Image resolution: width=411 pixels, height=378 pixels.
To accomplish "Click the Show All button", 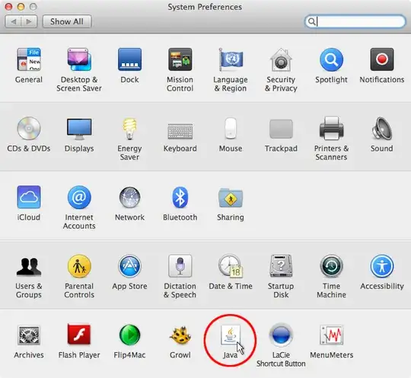I will click(x=67, y=21).
